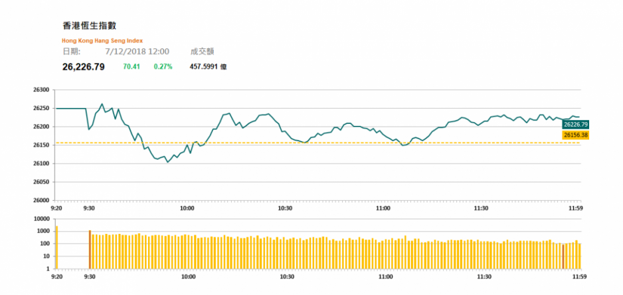
Task: Click the 9:30 label on price chart axis
Action: 89,207
